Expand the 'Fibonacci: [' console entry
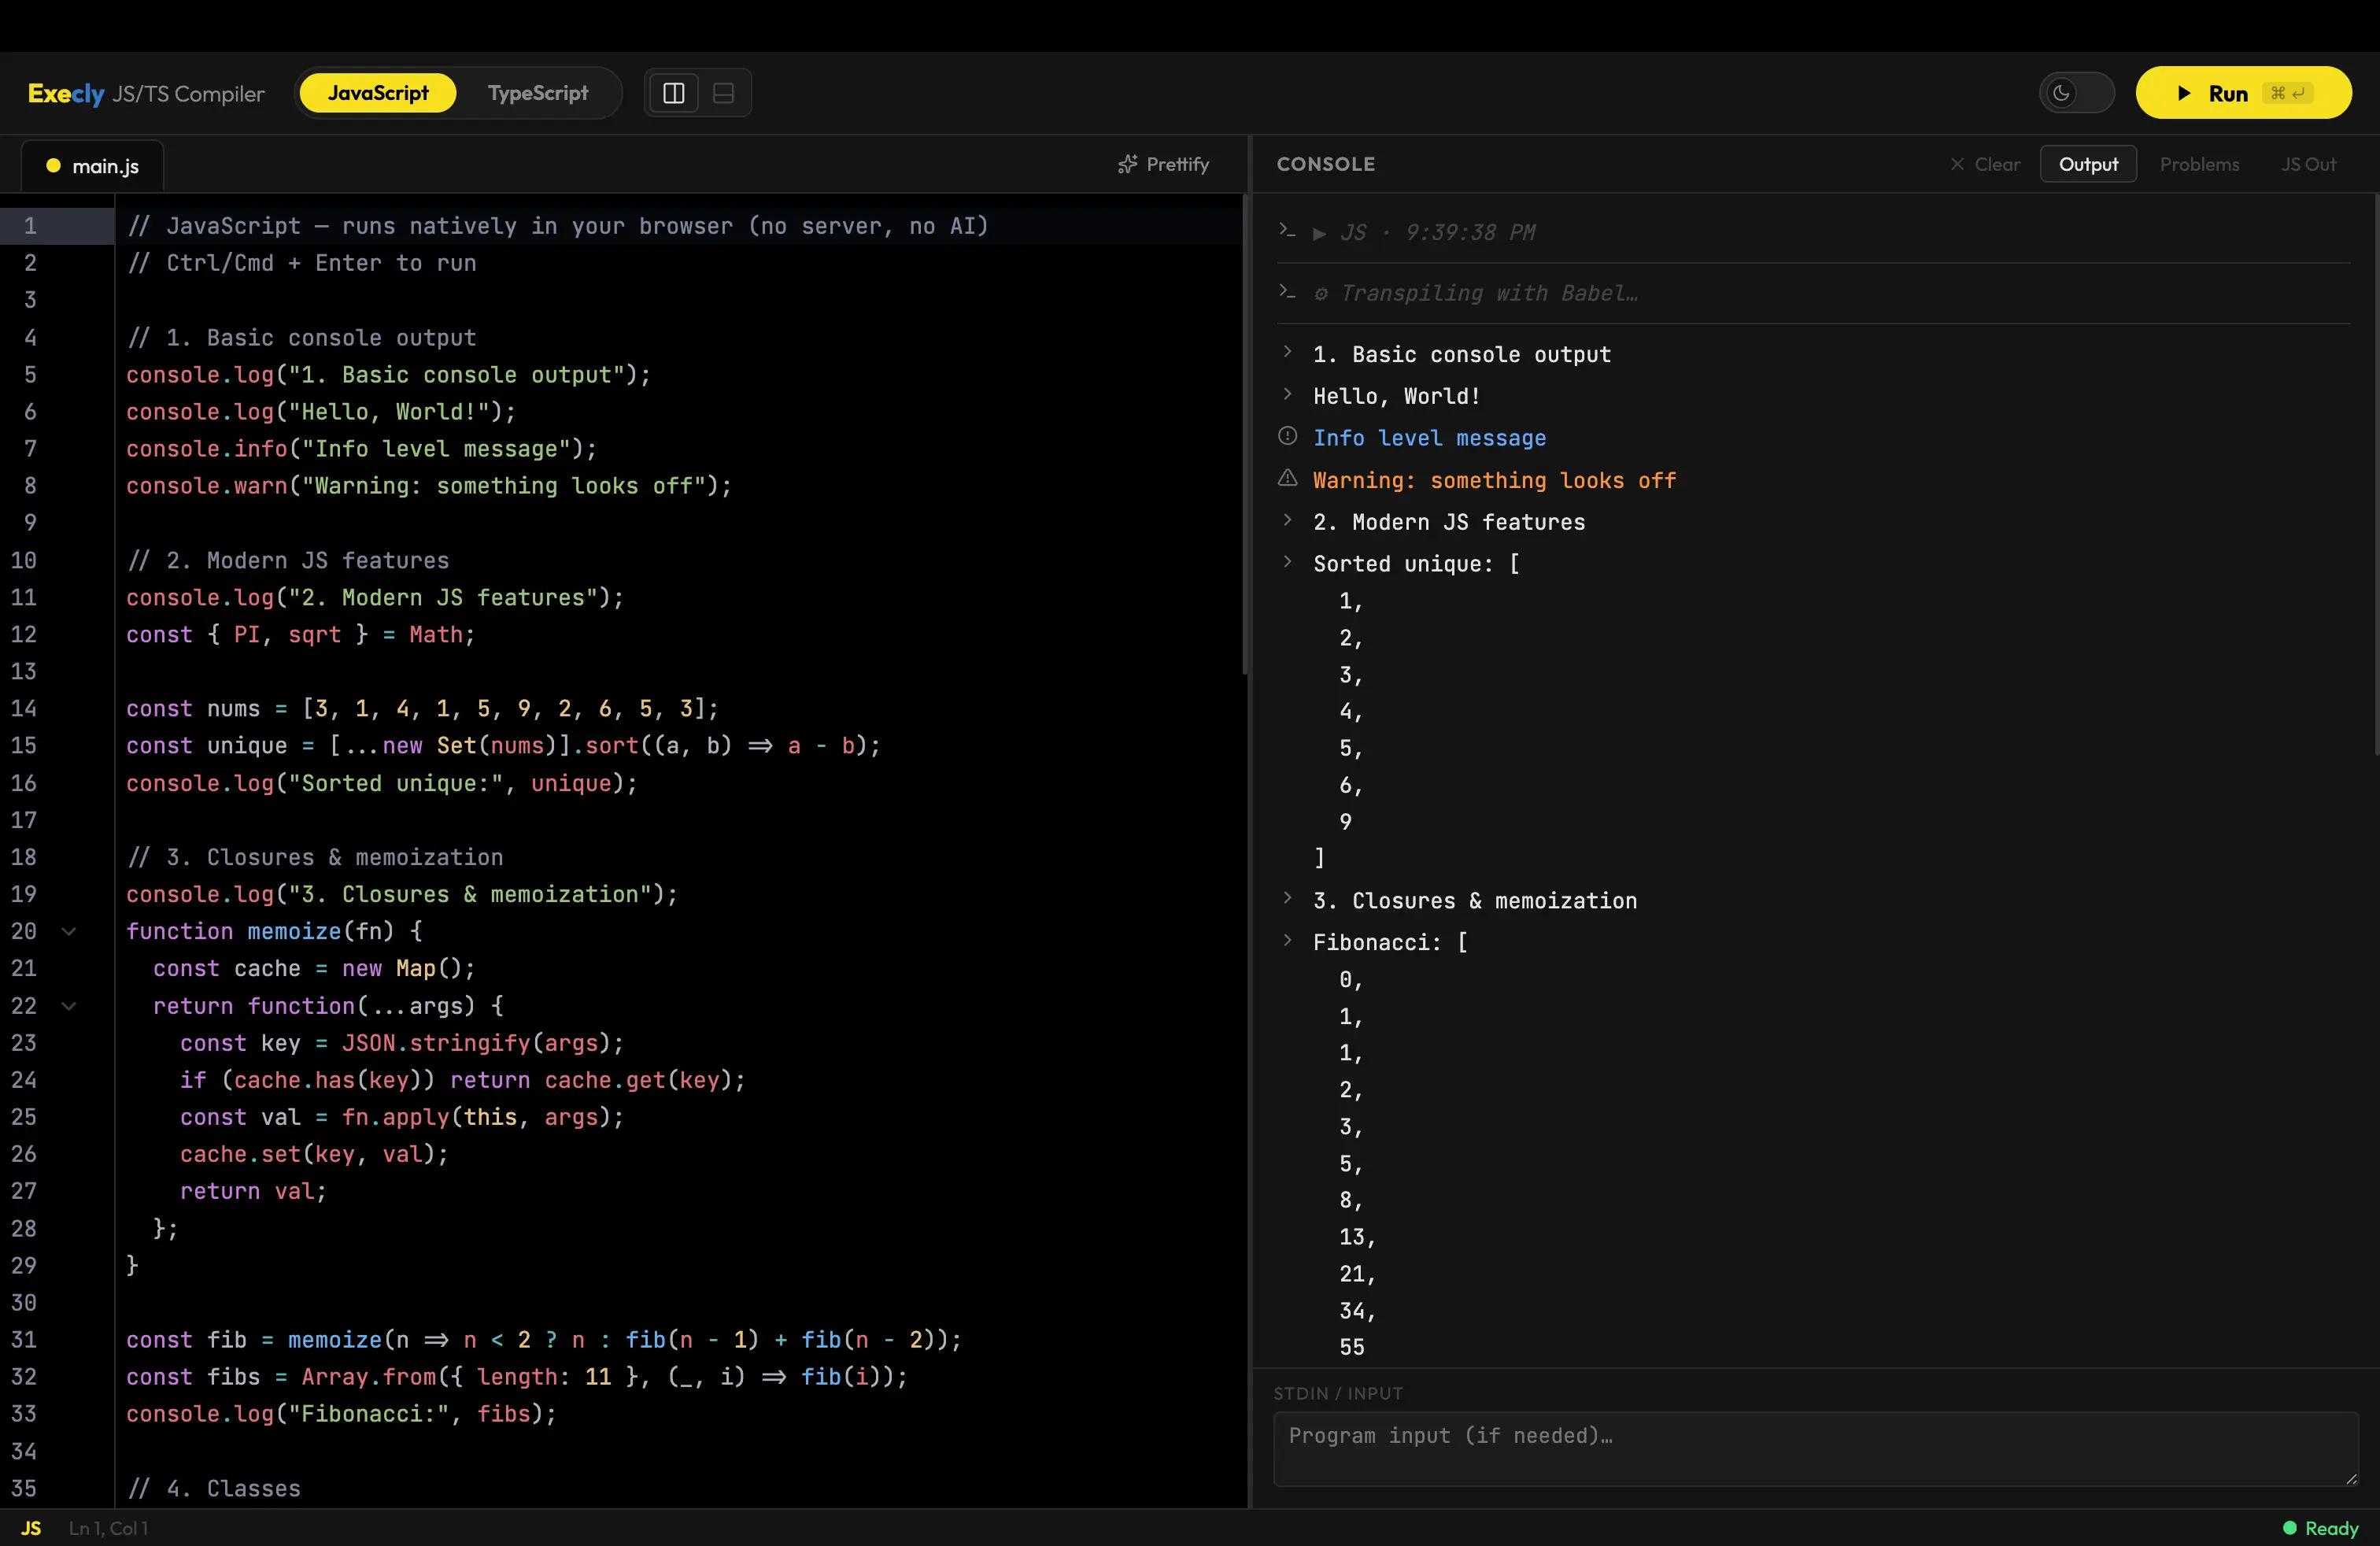This screenshot has width=2380, height=1546. point(1288,940)
